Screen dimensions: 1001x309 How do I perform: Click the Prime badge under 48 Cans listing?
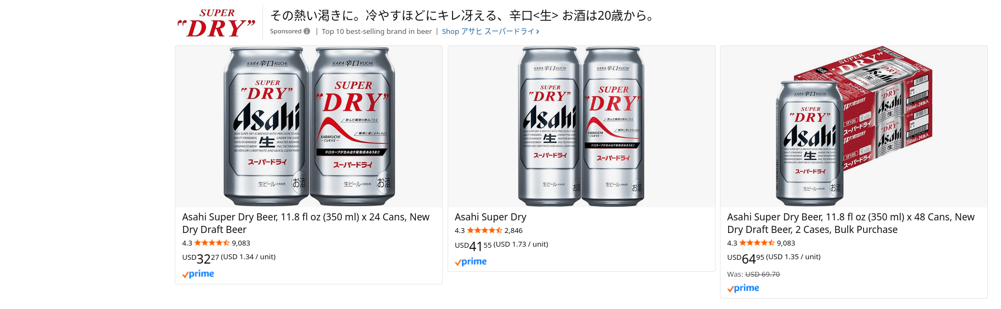pos(743,288)
